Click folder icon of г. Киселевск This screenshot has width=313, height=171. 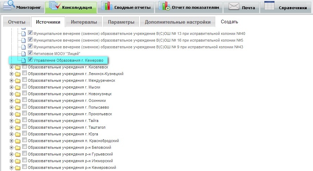coord(18,67)
